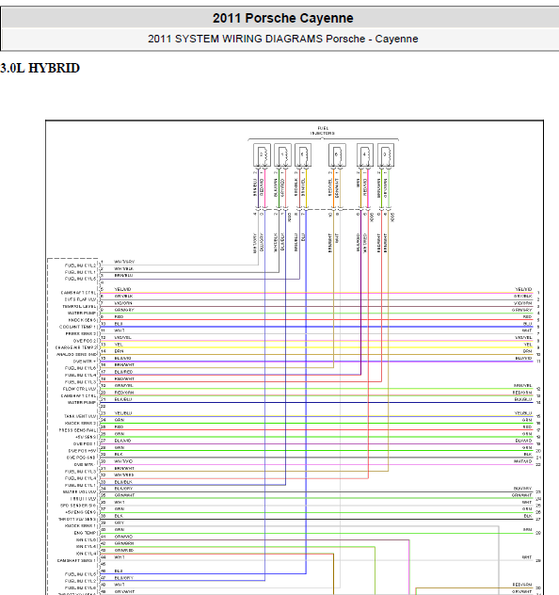Click the 'EVTS FLAP VLV' pin label

tap(80, 299)
